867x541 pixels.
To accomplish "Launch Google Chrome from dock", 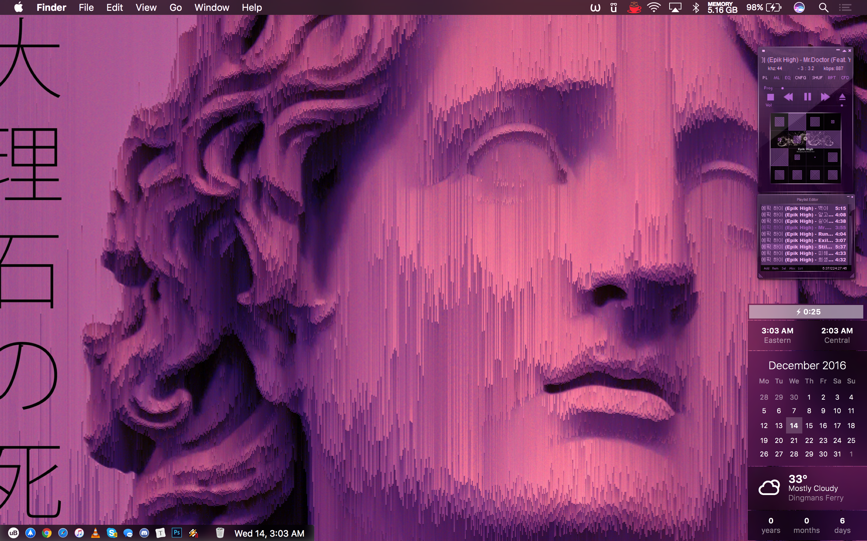I will [47, 533].
